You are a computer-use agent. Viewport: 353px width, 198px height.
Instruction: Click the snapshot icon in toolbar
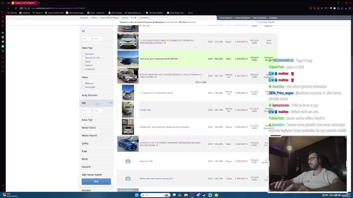coord(314,8)
